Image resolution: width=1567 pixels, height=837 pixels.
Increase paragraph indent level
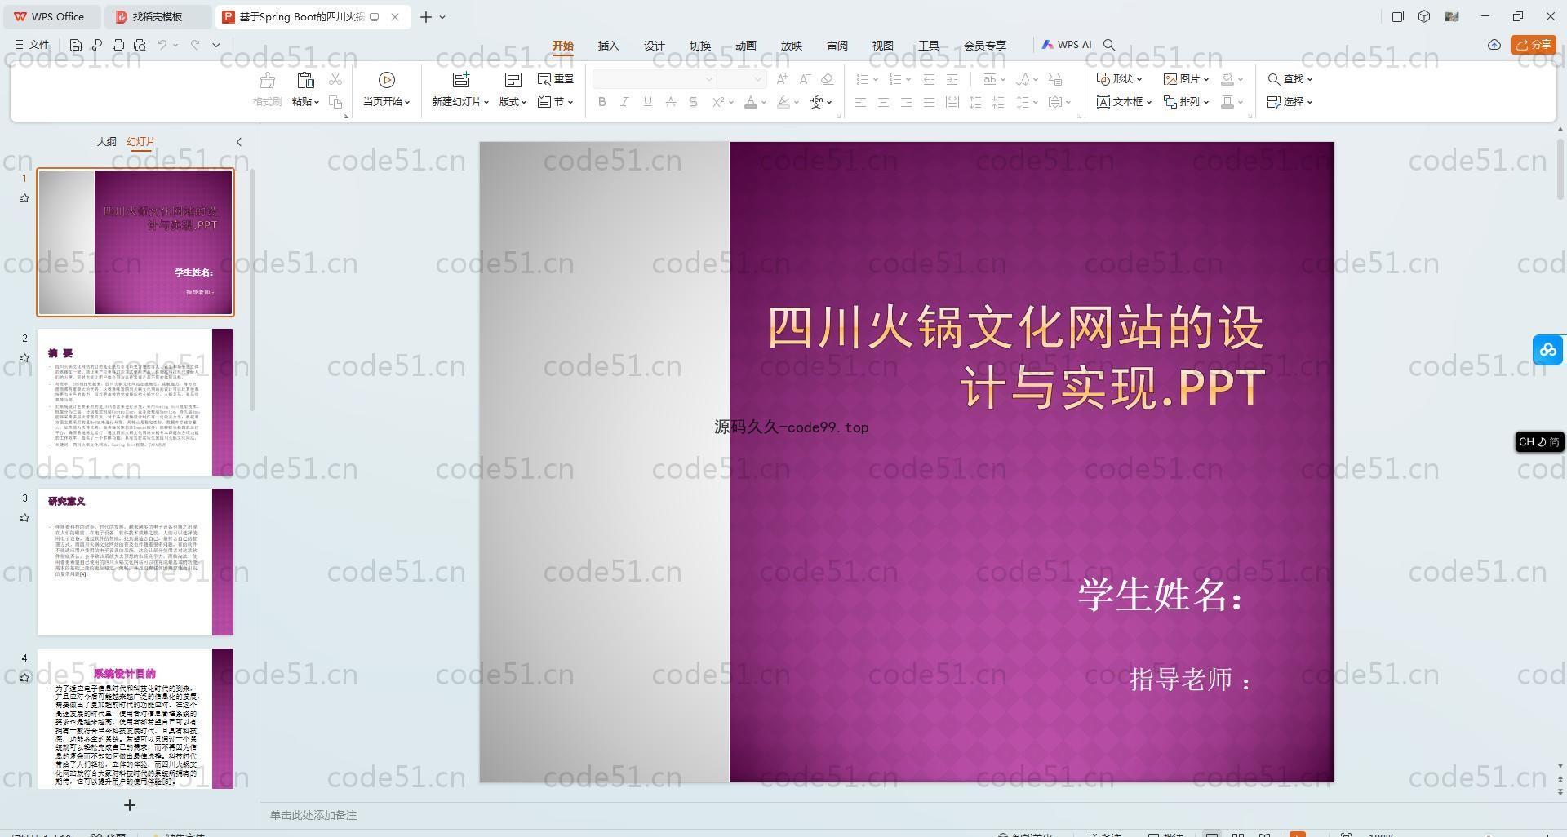coord(952,79)
